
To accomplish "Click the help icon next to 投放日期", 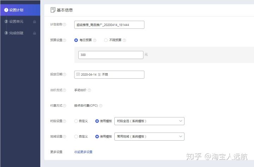I will click(x=65, y=75).
